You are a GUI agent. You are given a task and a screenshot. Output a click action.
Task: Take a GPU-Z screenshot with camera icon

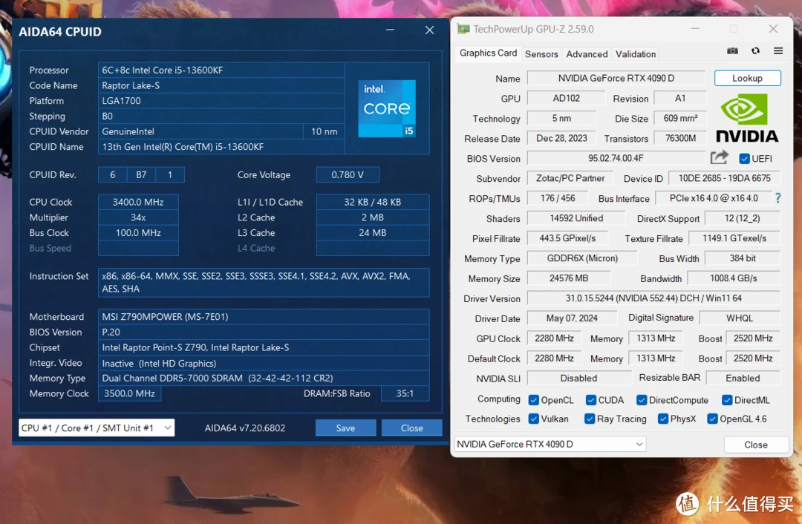(x=732, y=51)
